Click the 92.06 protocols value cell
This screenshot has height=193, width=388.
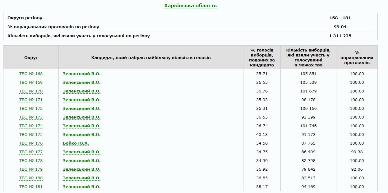tap(357, 169)
